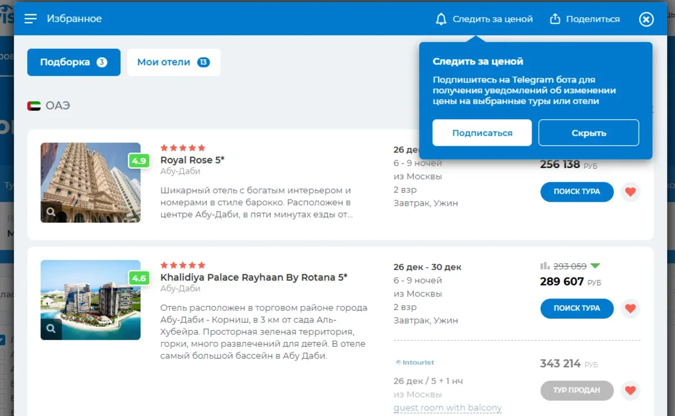The image size is (675, 416).
Task: Click the share icon in the header
Action: [555, 19]
